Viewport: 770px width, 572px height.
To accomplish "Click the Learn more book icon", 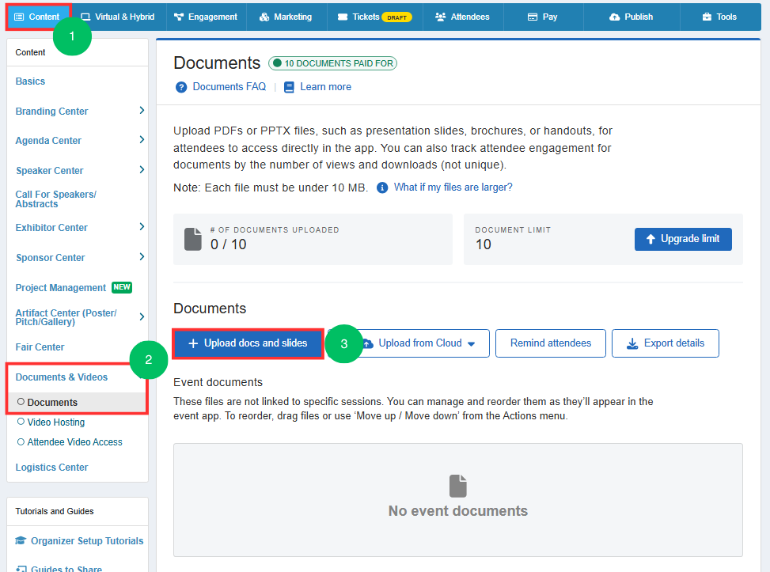I will click(x=289, y=87).
